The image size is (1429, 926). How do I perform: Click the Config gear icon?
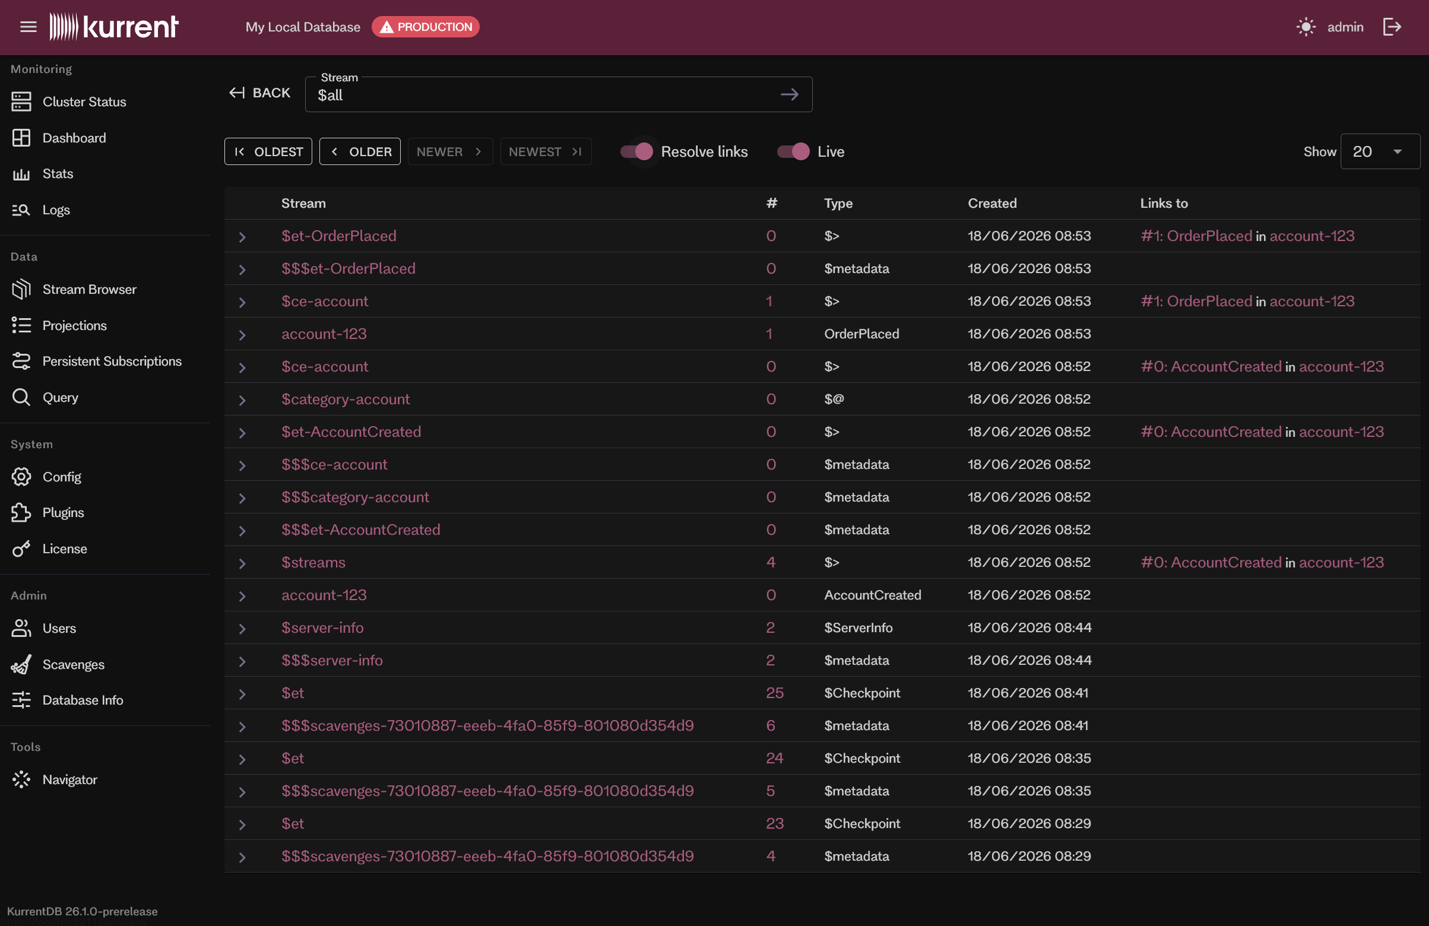21,477
